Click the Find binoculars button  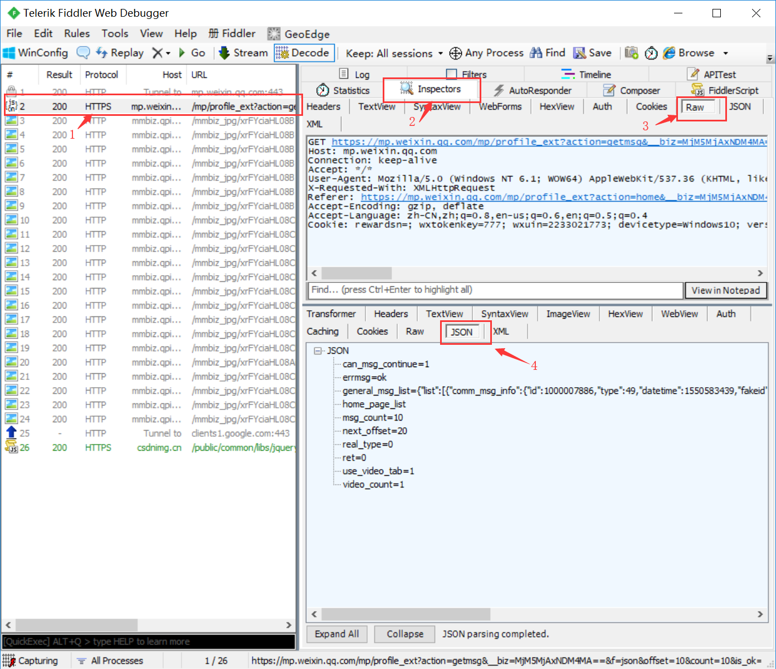548,53
